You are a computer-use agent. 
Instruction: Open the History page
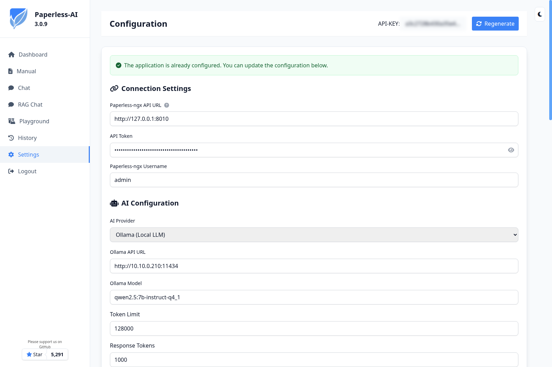click(x=45, y=138)
